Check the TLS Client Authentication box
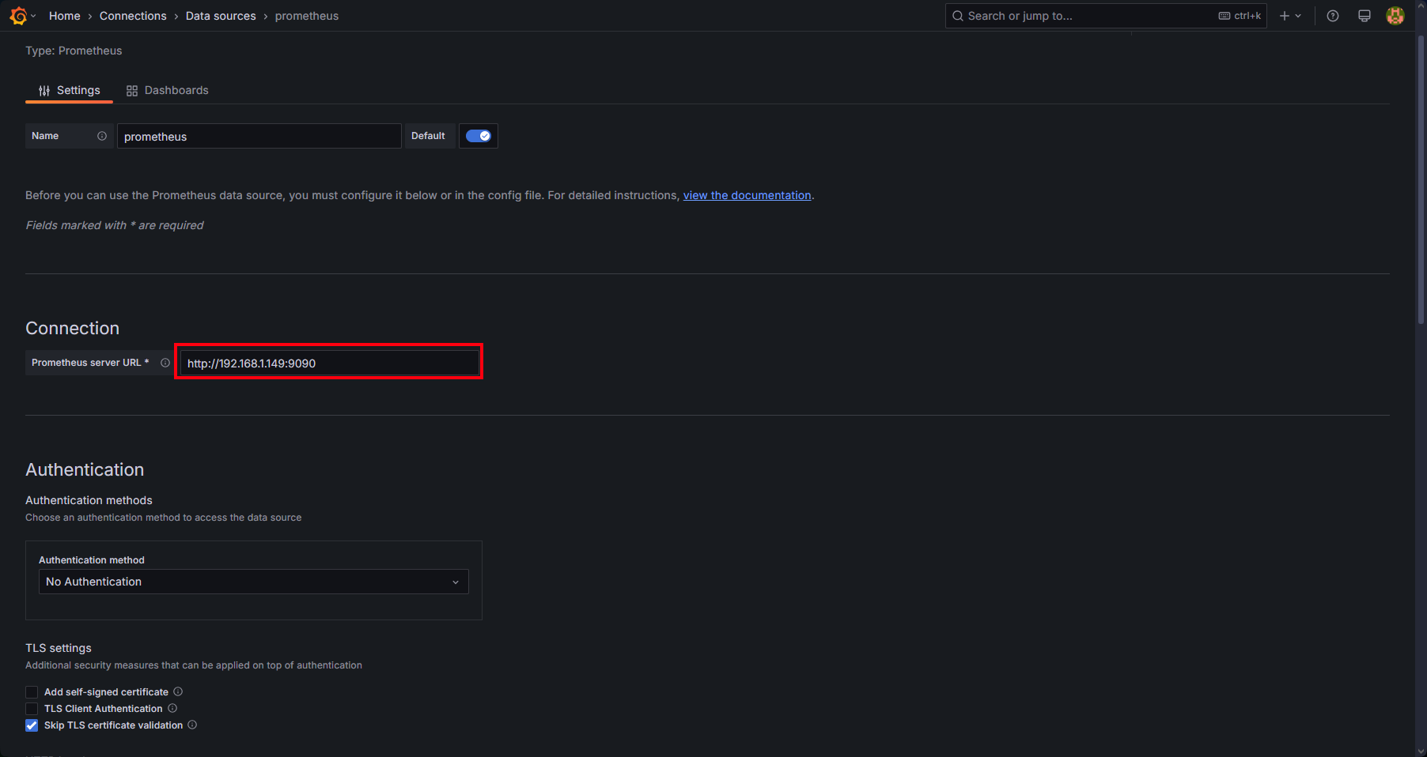Viewport: 1427px width, 757px height. [x=32, y=709]
